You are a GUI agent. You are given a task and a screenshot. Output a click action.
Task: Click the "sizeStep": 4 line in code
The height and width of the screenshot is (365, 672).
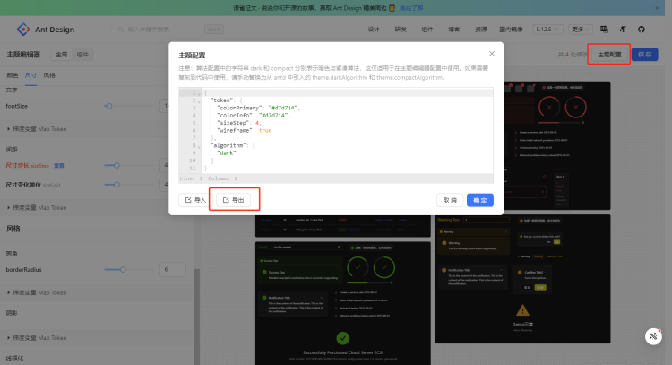coord(238,123)
